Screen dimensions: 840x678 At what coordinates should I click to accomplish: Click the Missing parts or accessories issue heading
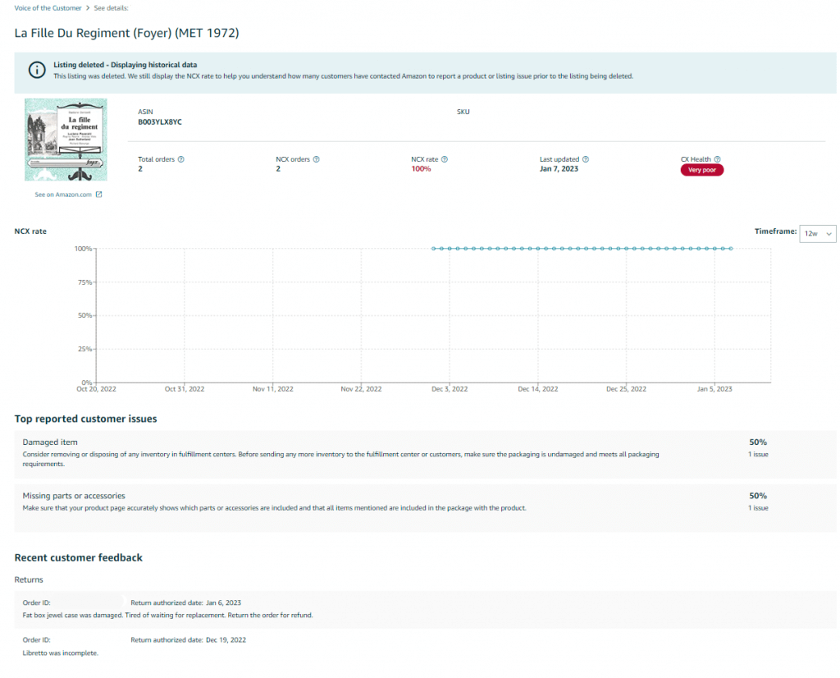click(x=74, y=496)
